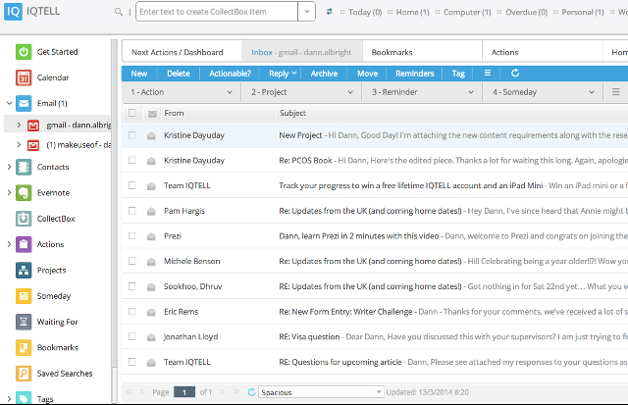The height and width of the screenshot is (405, 628).
Task: Click the envelope column header icon
Action: [152, 114]
